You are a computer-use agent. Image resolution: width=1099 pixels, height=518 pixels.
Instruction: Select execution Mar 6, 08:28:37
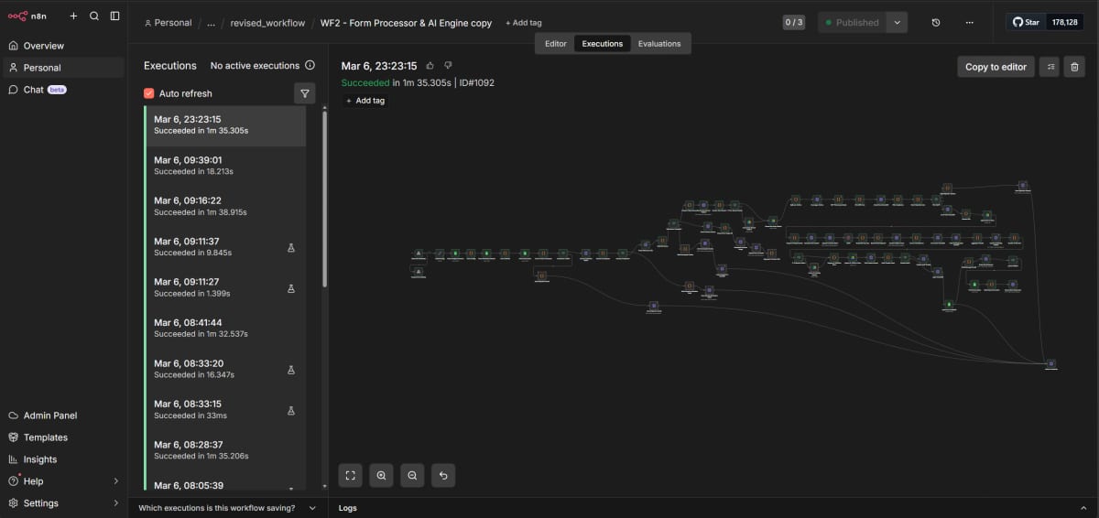coord(225,449)
